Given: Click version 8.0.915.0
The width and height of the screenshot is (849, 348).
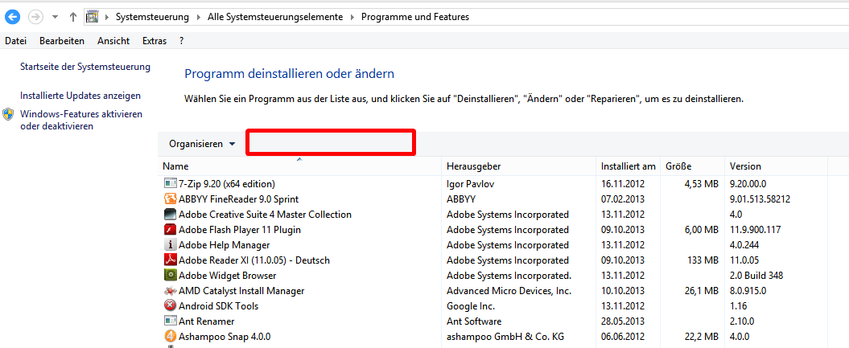Looking at the screenshot, I should click(x=748, y=291).
